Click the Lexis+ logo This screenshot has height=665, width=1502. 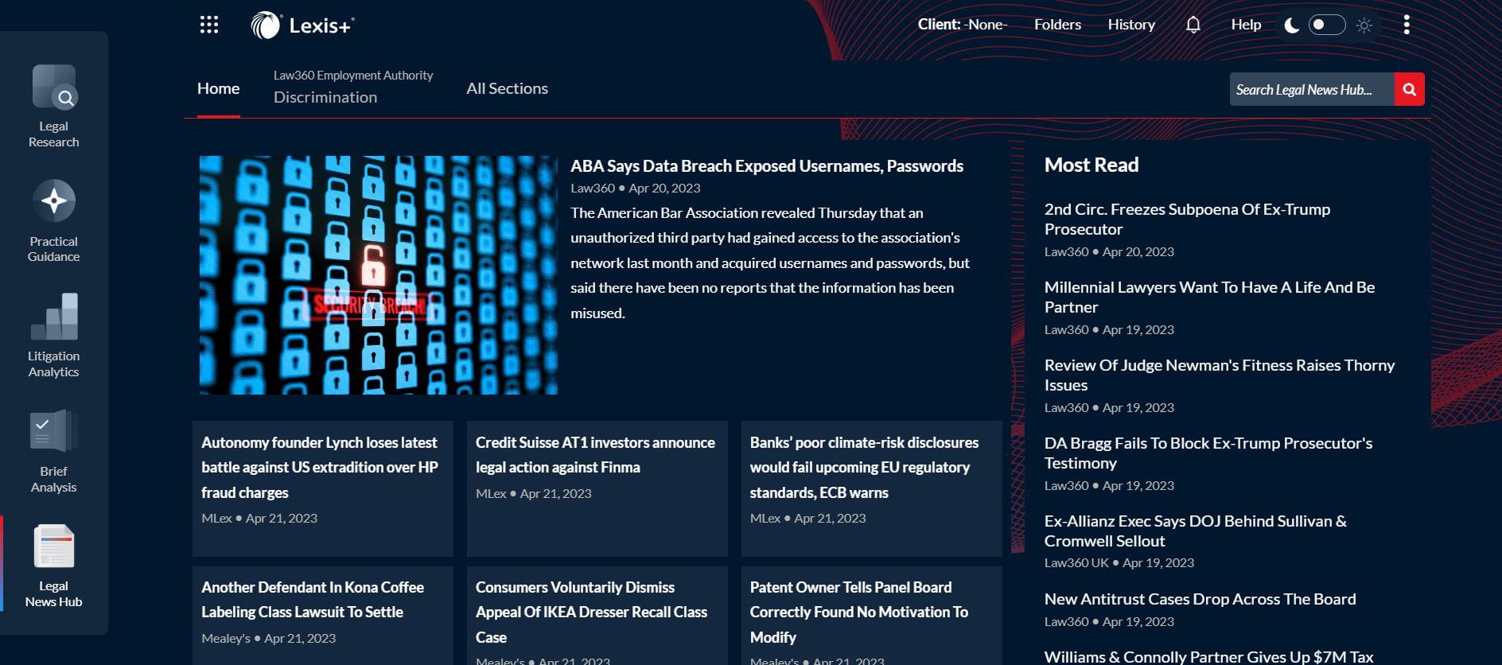pos(303,25)
